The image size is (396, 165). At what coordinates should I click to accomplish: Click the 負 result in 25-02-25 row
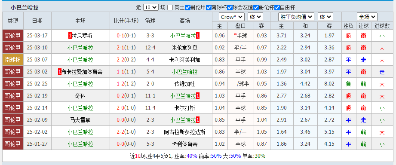pos(349,84)
